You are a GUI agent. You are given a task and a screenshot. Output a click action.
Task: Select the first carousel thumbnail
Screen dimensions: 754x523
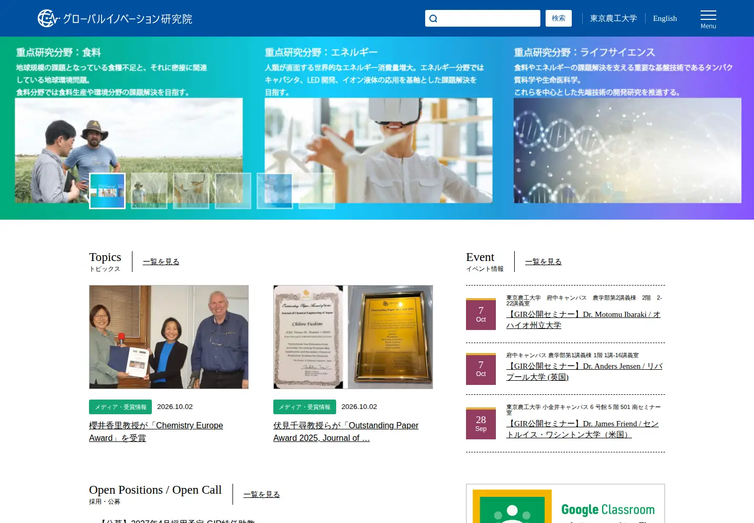point(107,191)
